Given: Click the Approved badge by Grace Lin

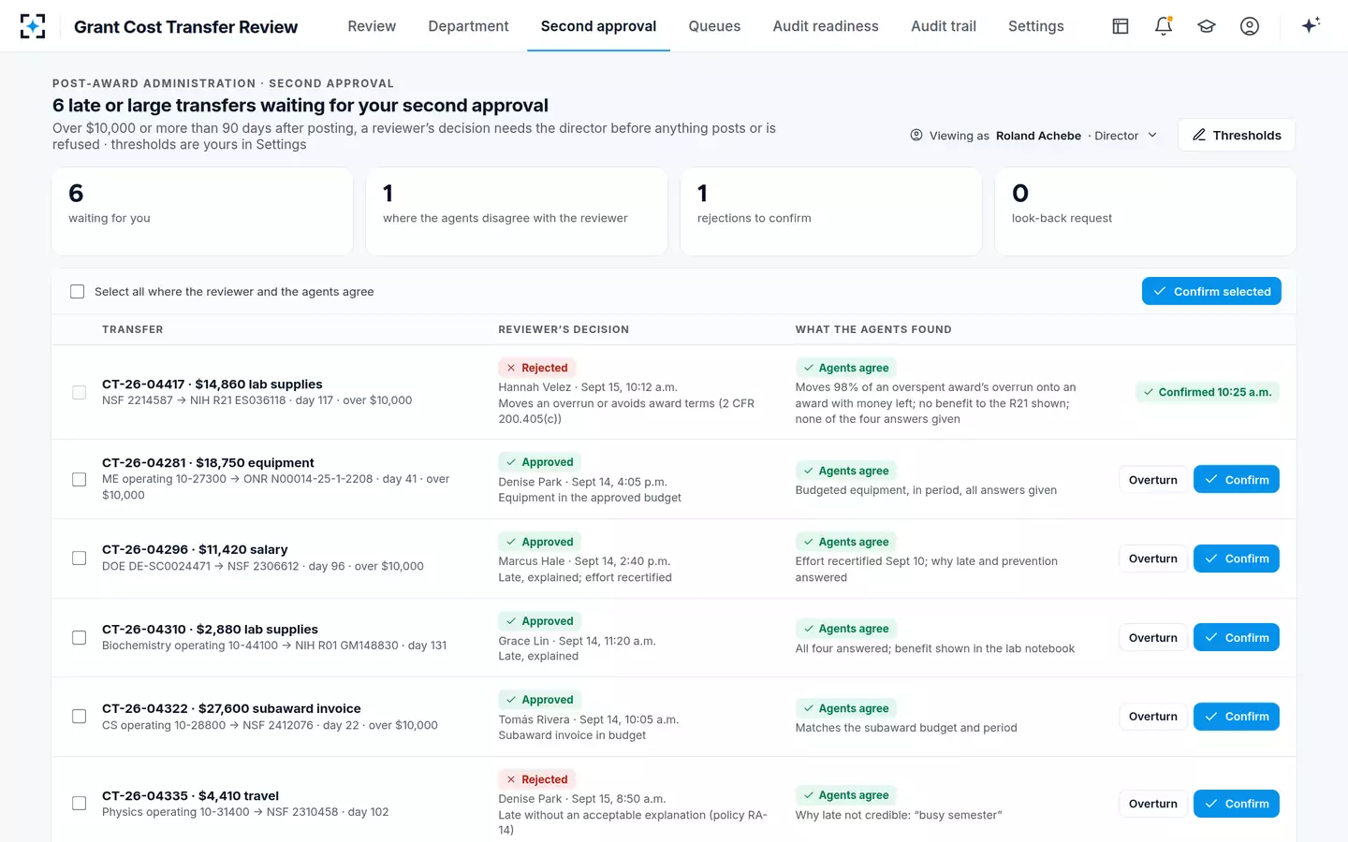Looking at the screenshot, I should 539,621.
